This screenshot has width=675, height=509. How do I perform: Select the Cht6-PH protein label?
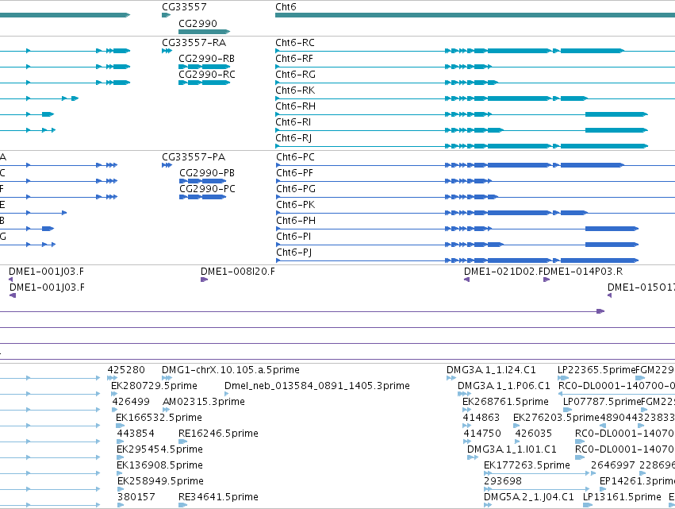tap(296, 221)
